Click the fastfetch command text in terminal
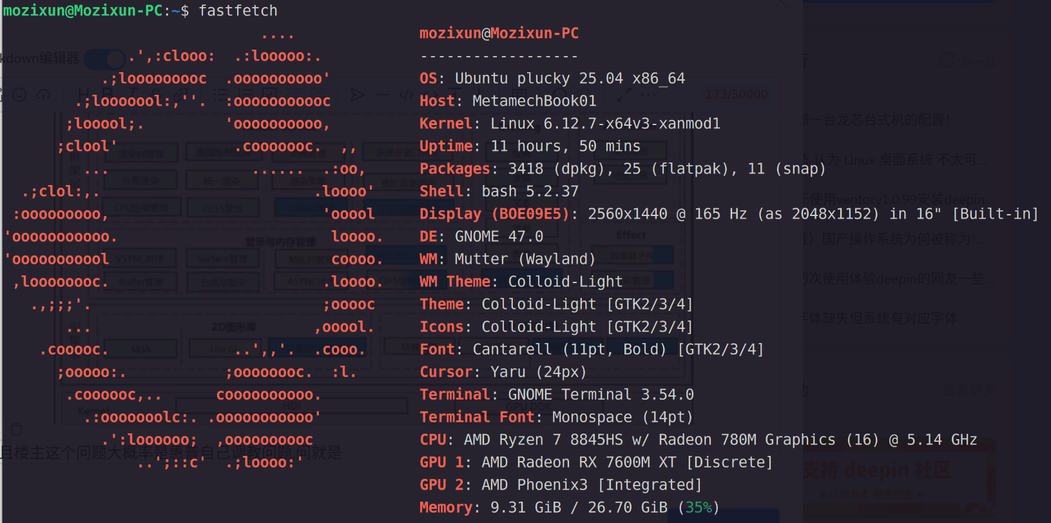This screenshot has width=1051, height=523. 238,10
